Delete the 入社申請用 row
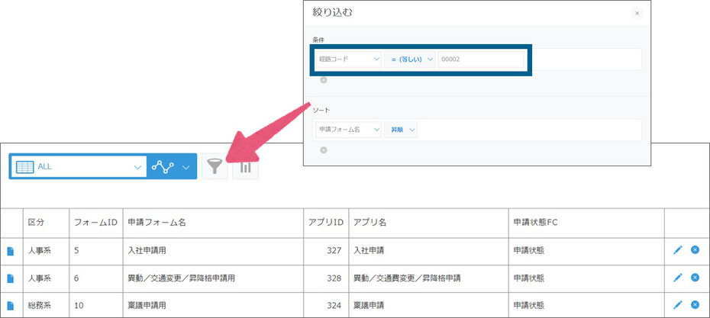This screenshot has height=318, width=710. tap(695, 249)
